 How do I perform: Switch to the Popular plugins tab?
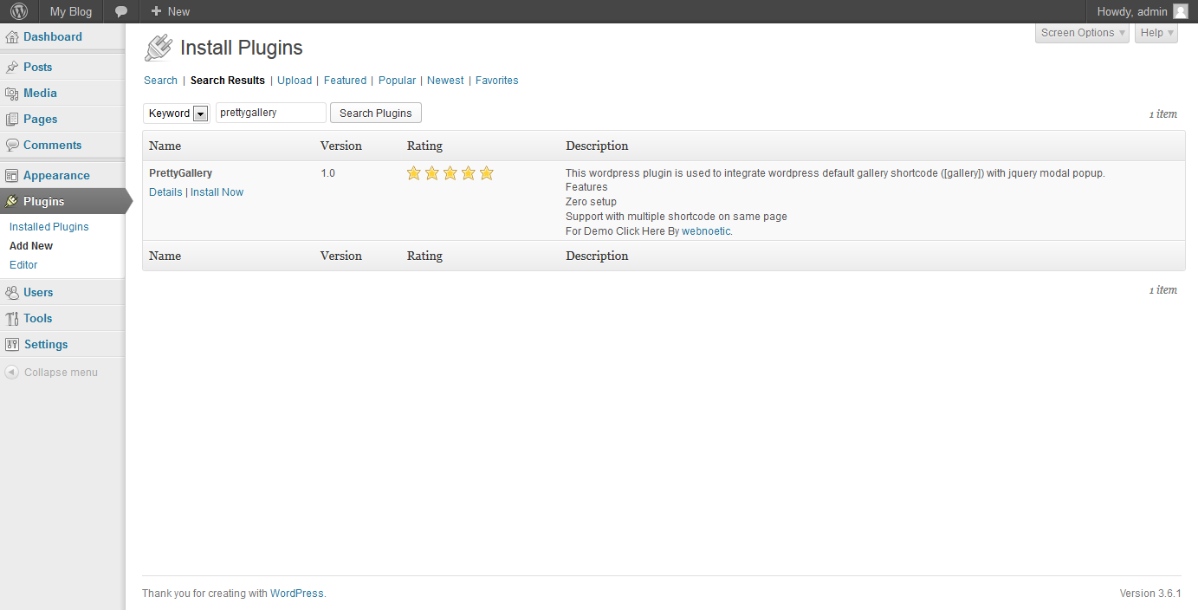click(x=397, y=81)
